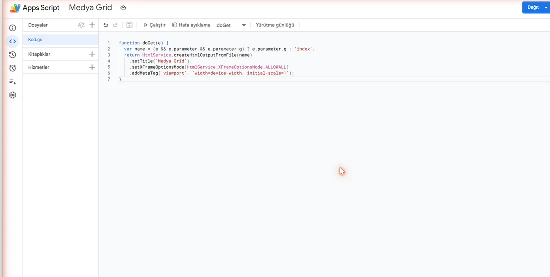This screenshot has width=550, height=277.
Task: Click line number 7 in gutter
Action: coord(109,79)
